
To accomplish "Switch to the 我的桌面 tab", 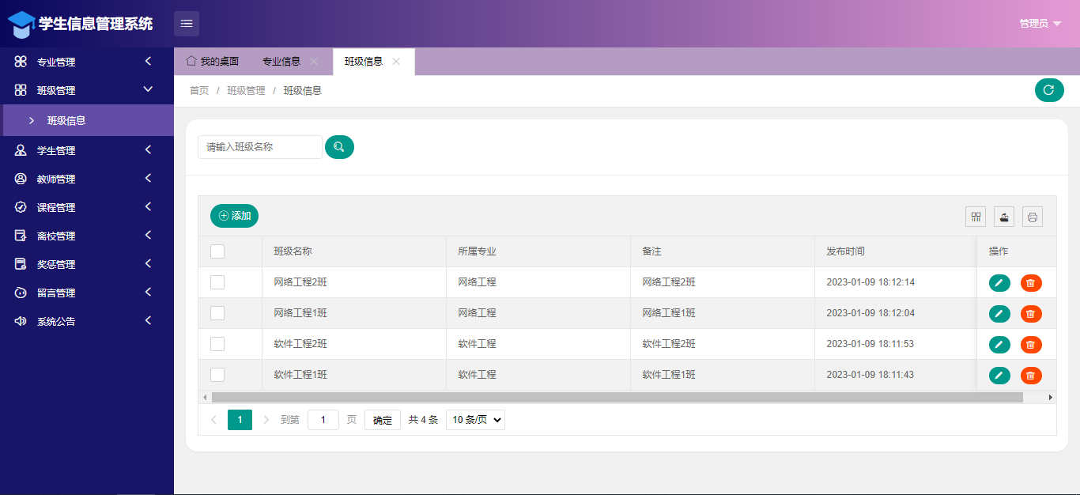I will tap(213, 62).
